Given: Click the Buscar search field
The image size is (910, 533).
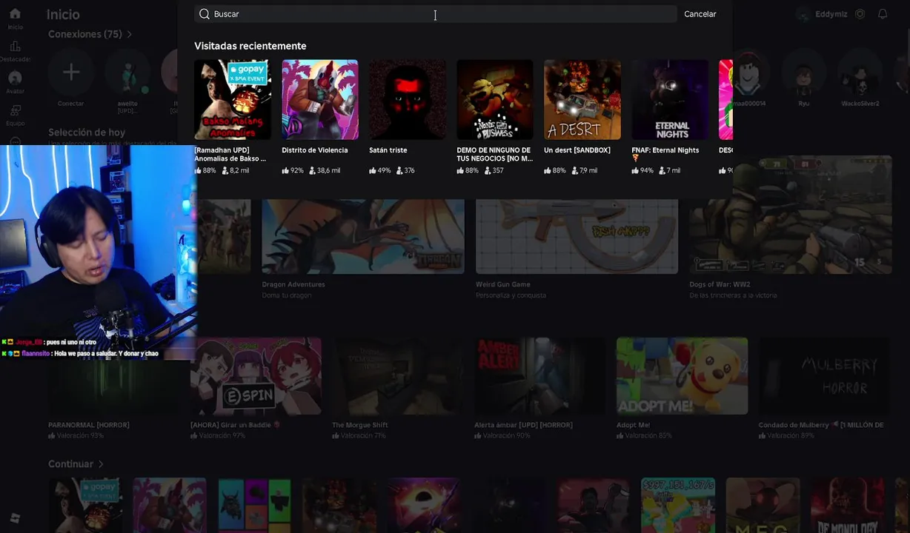Looking at the screenshot, I should 436,14.
